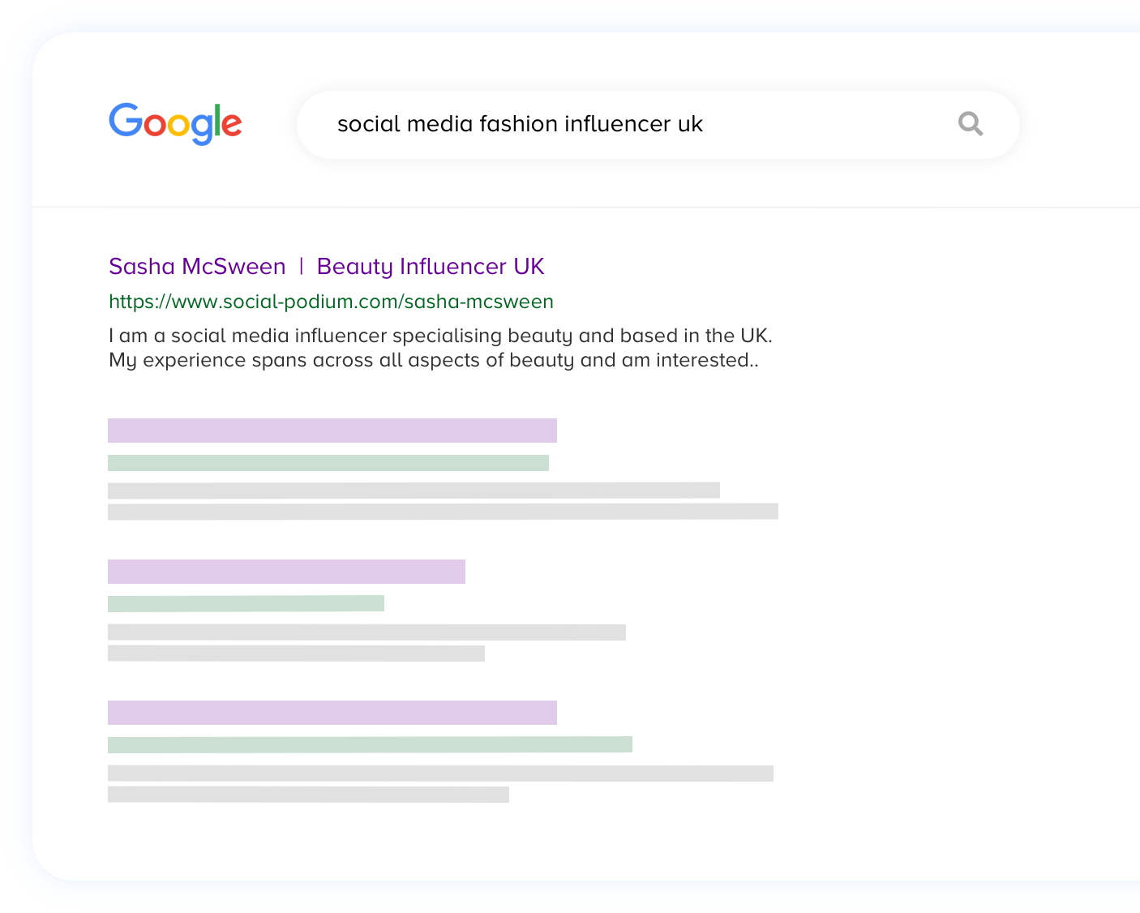Click the second result's green URL placeholder

[x=328, y=463]
